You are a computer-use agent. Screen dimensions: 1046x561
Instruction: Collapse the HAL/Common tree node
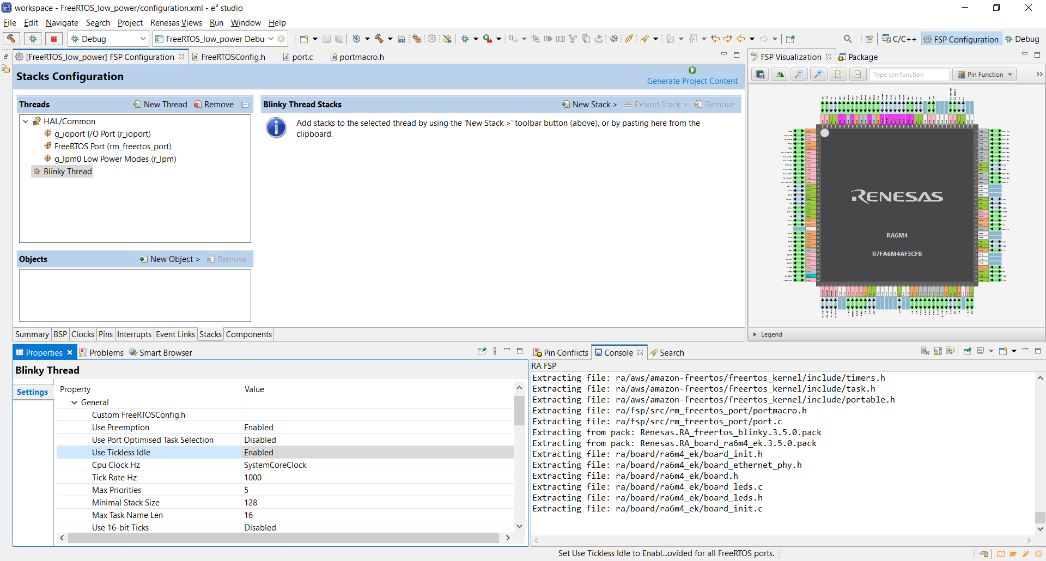[x=26, y=121]
